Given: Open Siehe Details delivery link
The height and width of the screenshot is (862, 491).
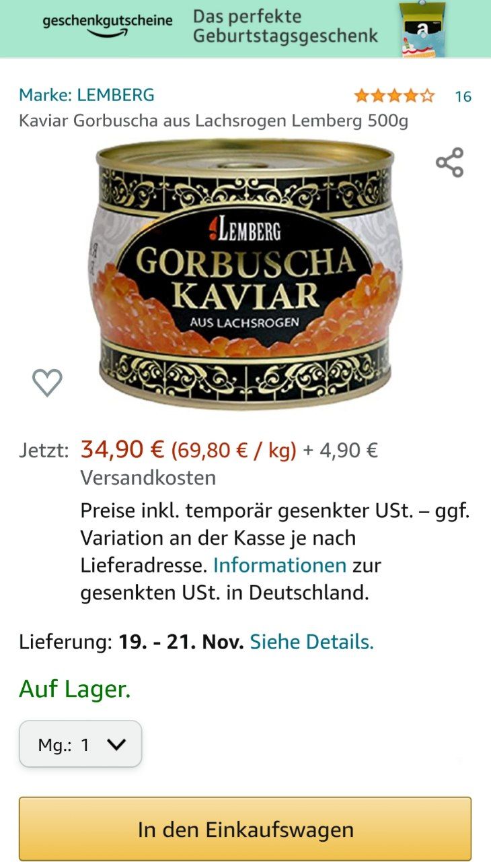Looking at the screenshot, I should pos(311,642).
